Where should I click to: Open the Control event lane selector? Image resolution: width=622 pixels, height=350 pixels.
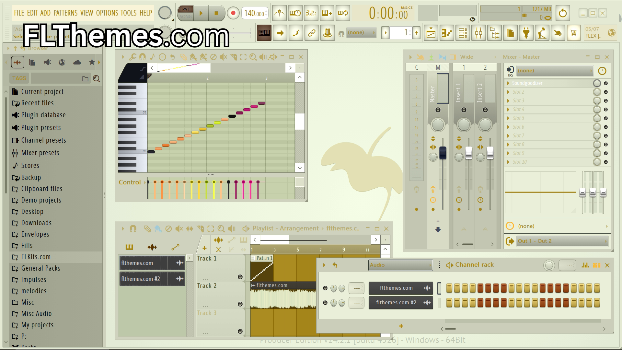pyautogui.click(x=132, y=182)
